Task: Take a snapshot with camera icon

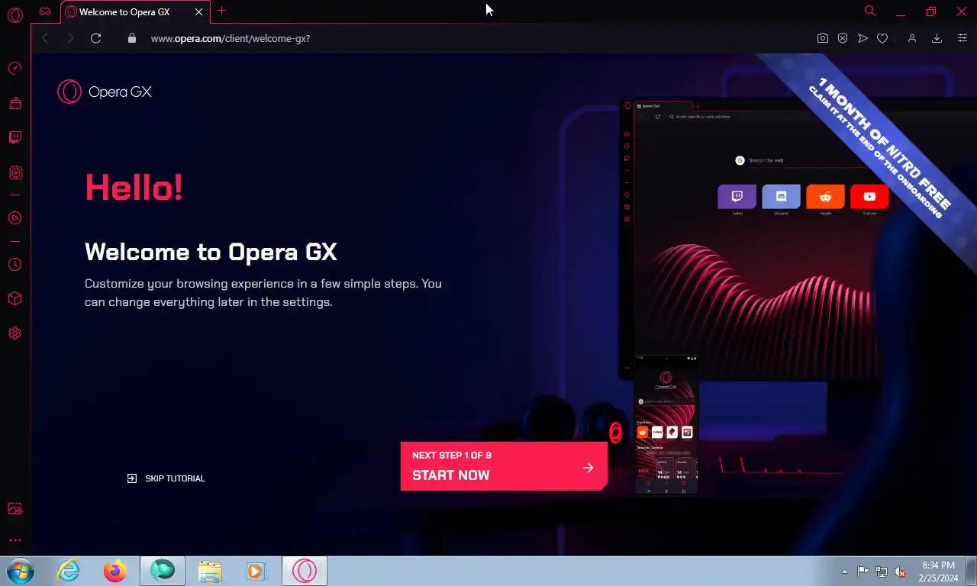Action: 822,38
